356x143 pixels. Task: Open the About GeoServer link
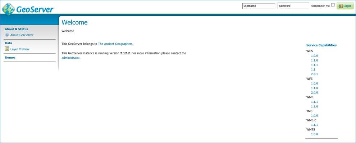coord(22,35)
